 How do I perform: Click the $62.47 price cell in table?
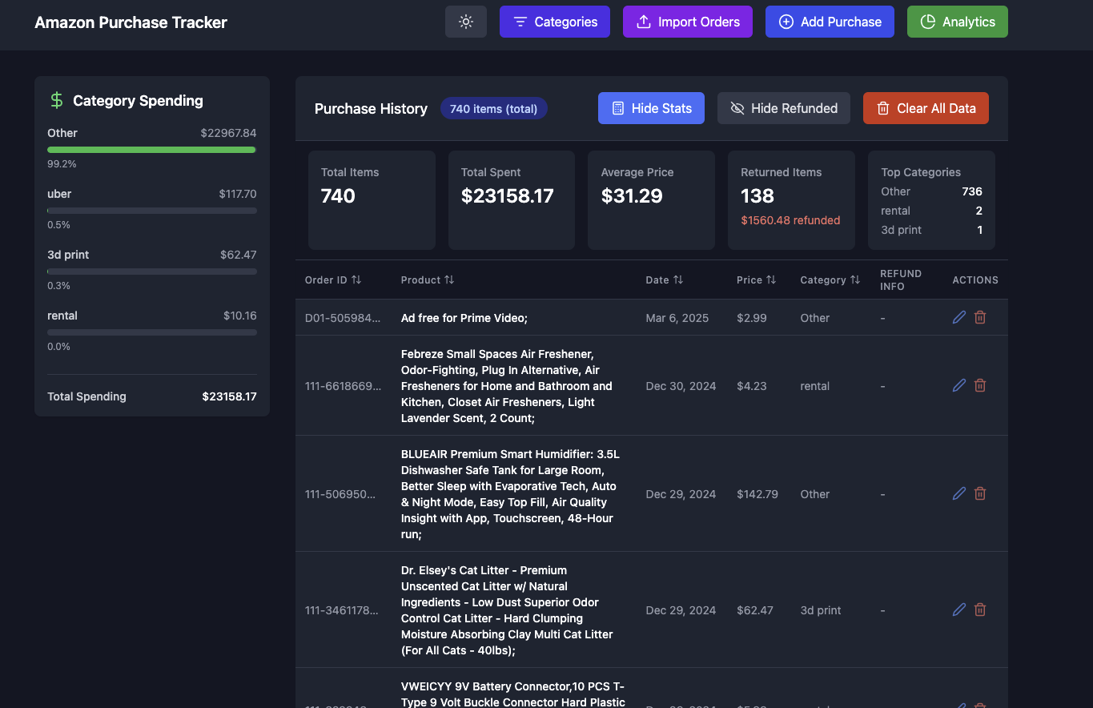pyautogui.click(x=755, y=610)
